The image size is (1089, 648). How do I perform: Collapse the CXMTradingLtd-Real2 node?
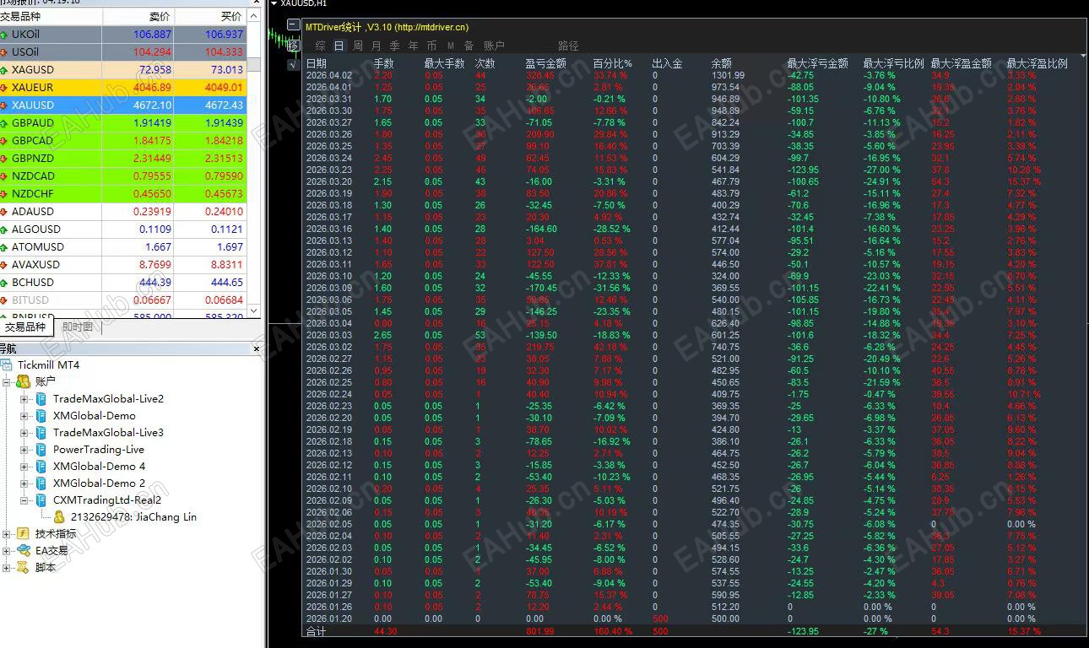coord(24,499)
